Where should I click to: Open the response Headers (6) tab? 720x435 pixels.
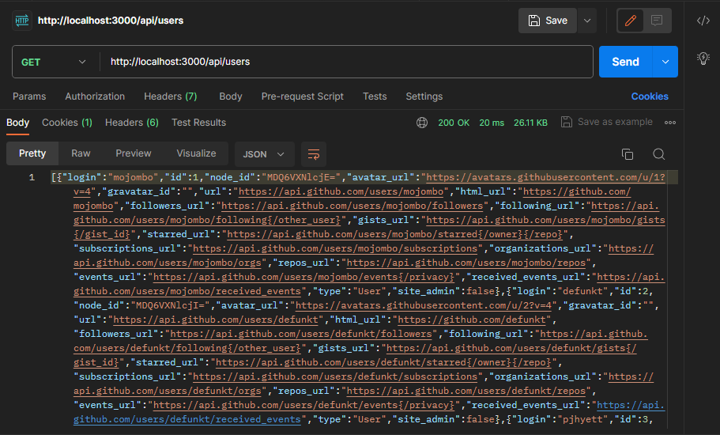click(x=132, y=123)
